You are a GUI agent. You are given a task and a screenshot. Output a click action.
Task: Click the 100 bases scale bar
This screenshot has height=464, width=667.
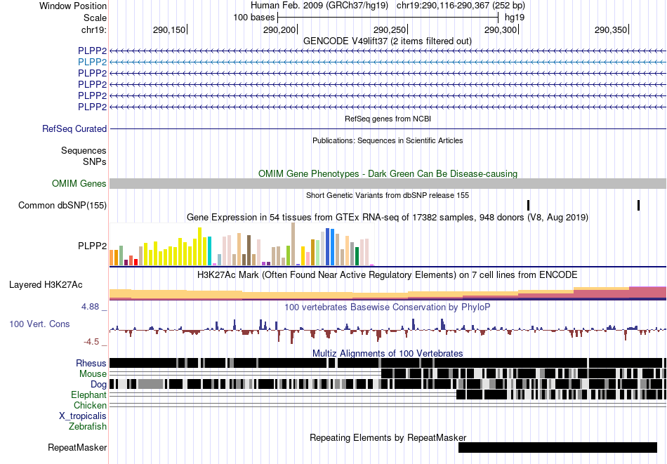388,18
